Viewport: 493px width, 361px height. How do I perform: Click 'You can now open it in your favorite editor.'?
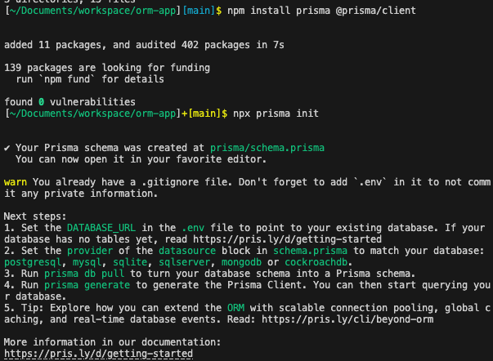point(141,159)
